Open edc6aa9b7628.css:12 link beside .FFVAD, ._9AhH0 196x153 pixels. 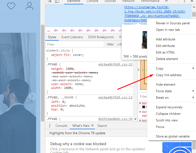[115, 97]
